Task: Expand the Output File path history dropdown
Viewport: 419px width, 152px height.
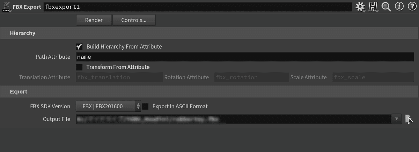Action: click(x=396, y=119)
